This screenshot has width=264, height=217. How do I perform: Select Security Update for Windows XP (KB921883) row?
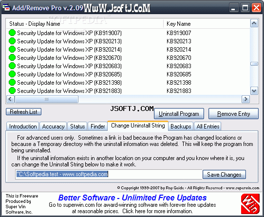128,90
